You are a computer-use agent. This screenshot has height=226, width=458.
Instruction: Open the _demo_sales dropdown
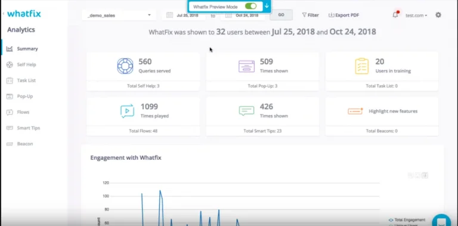coord(119,15)
